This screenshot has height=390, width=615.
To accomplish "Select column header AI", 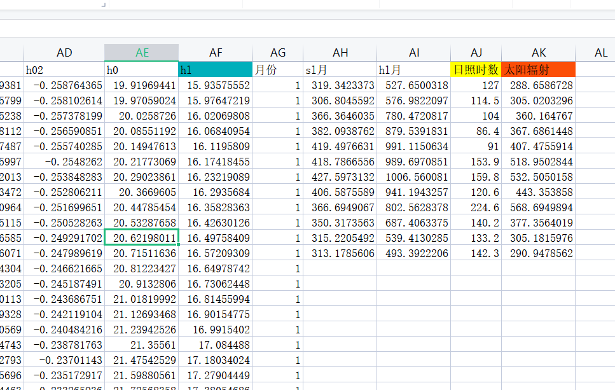I will 414,53.
